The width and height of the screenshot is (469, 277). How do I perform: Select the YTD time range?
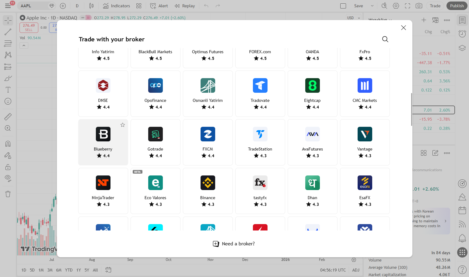[69, 270]
